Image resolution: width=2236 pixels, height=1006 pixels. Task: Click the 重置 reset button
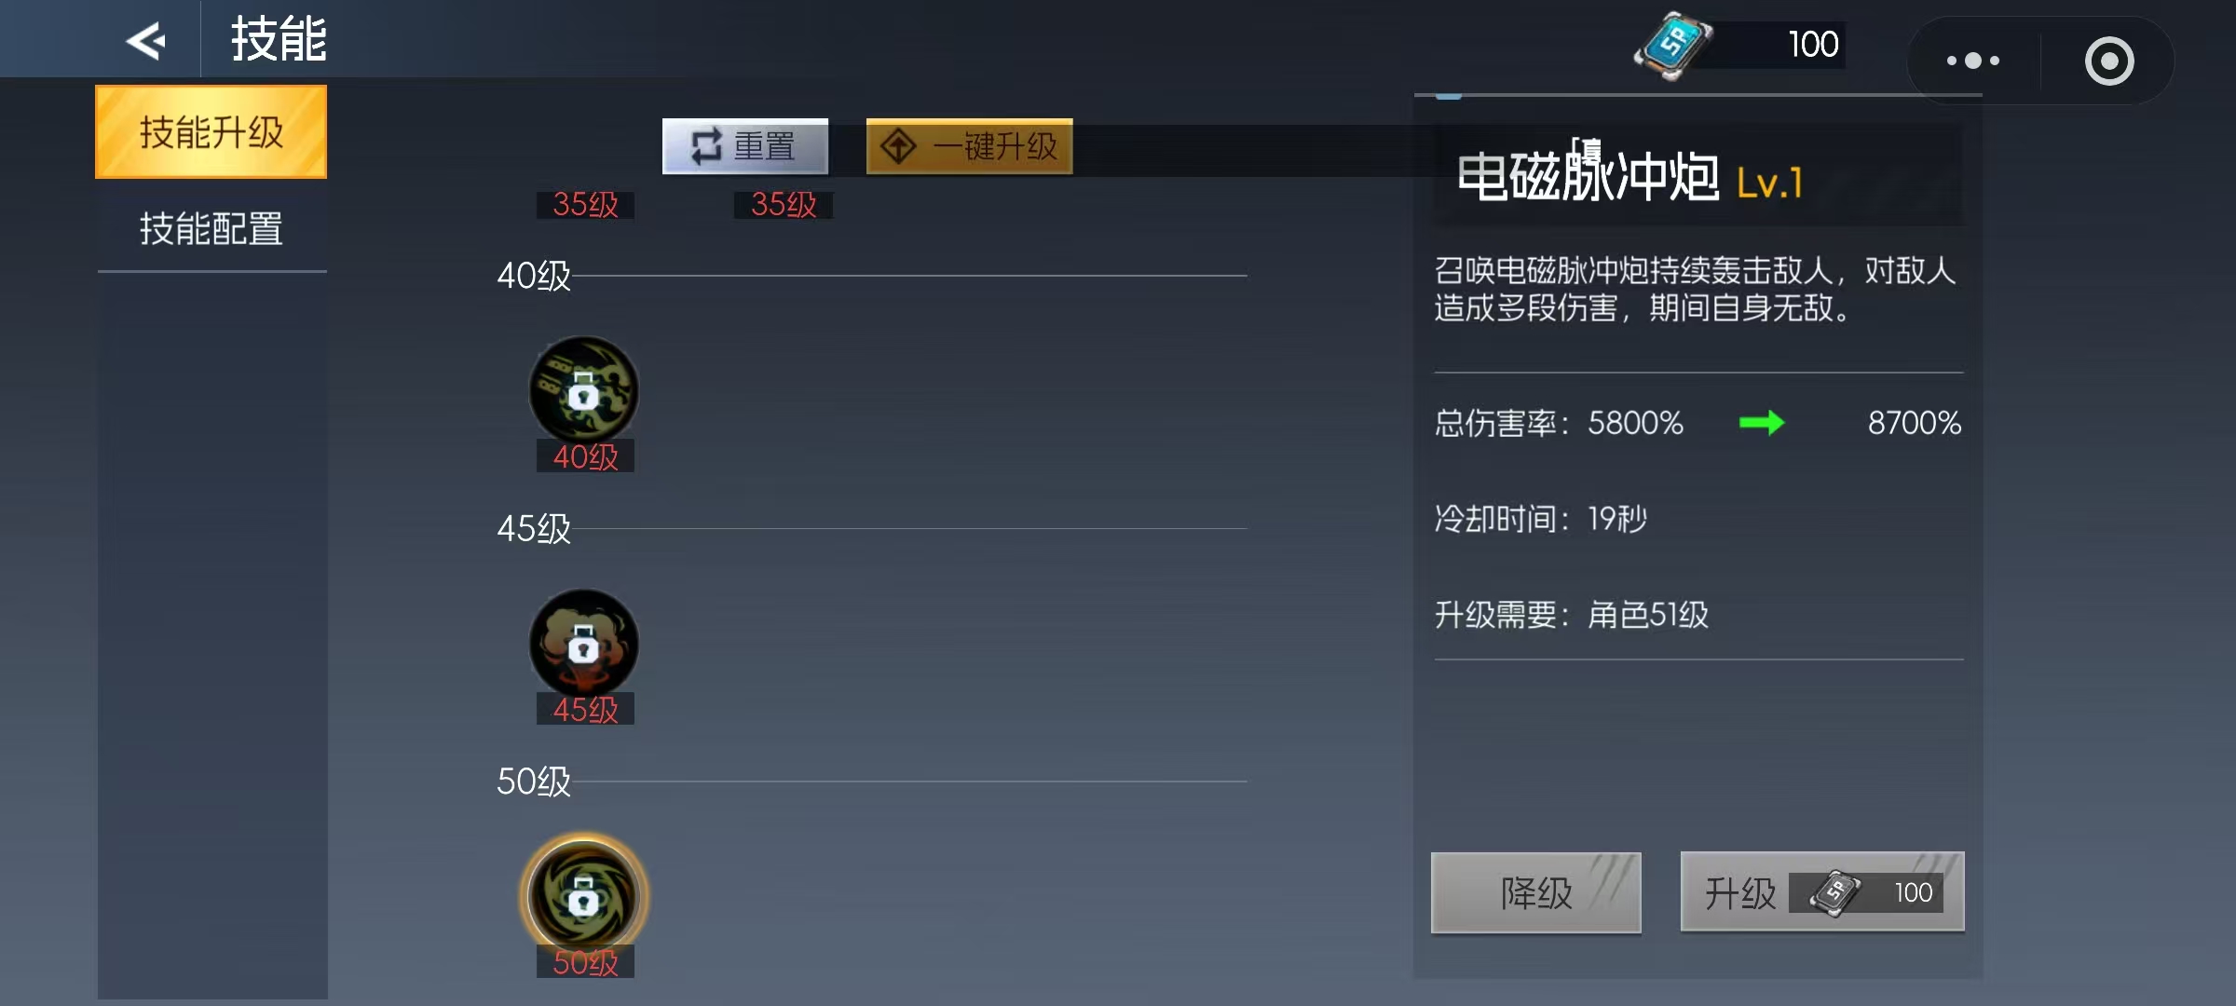[745, 146]
